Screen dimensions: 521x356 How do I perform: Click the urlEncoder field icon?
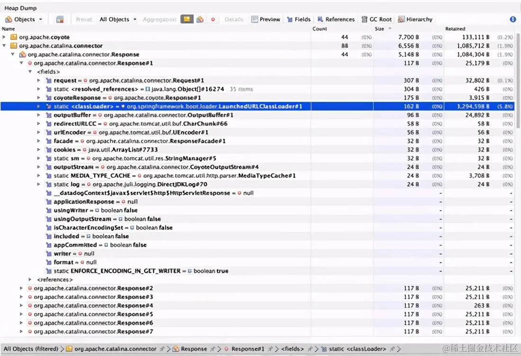(x=48, y=132)
